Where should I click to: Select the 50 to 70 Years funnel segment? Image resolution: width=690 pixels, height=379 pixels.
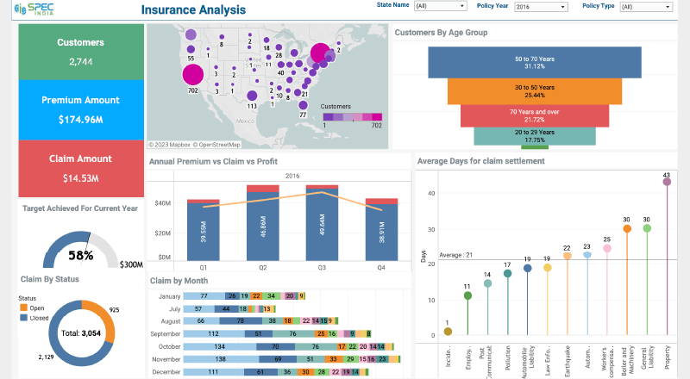(535, 62)
